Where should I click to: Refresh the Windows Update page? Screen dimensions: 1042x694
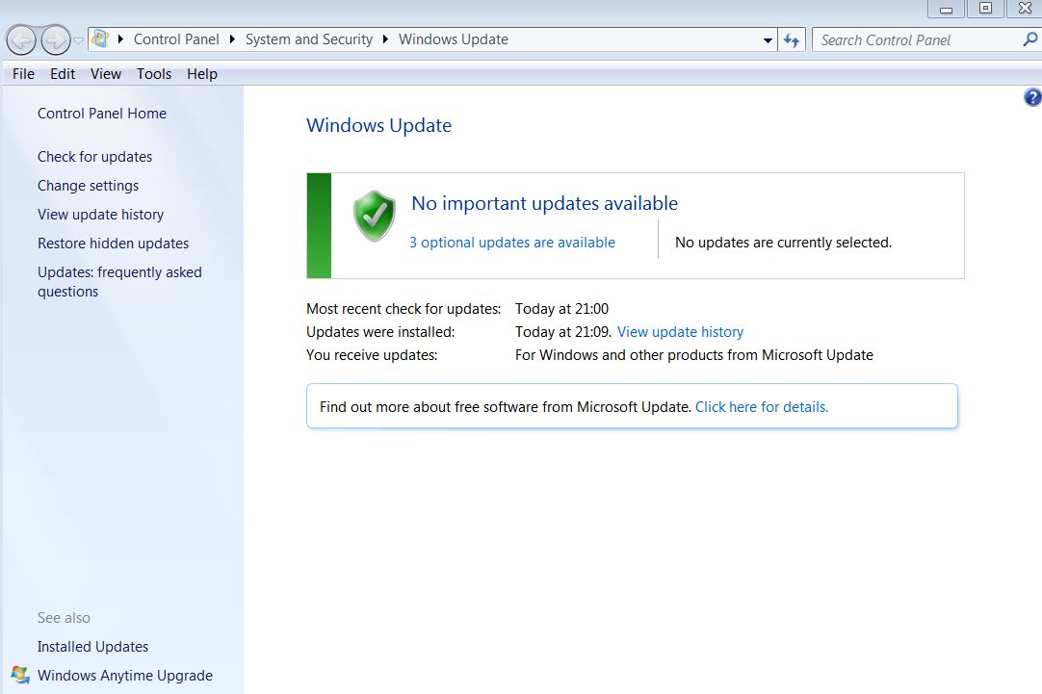[x=791, y=39]
